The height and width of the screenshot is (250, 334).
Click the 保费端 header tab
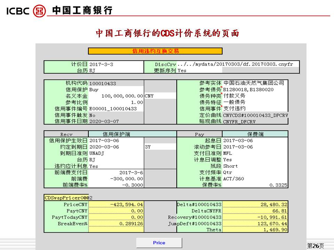(255, 134)
